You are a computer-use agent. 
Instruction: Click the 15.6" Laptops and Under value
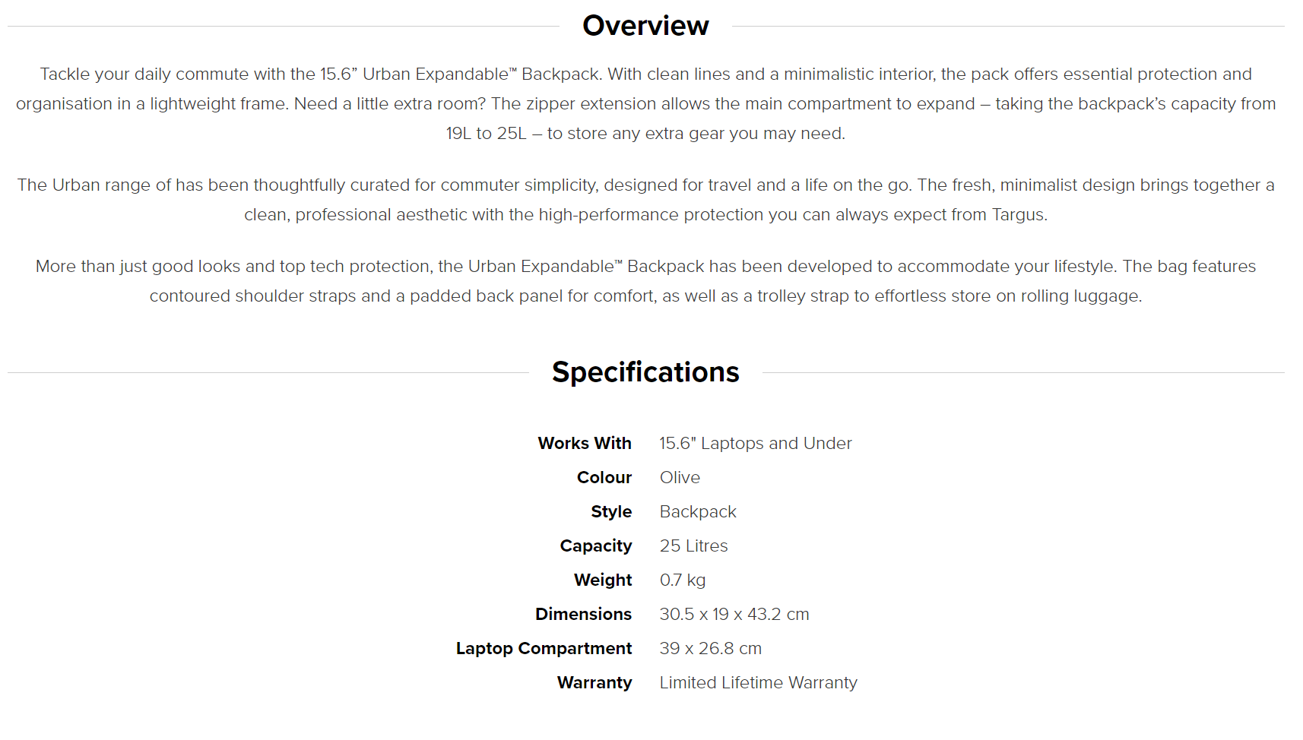[x=756, y=443]
